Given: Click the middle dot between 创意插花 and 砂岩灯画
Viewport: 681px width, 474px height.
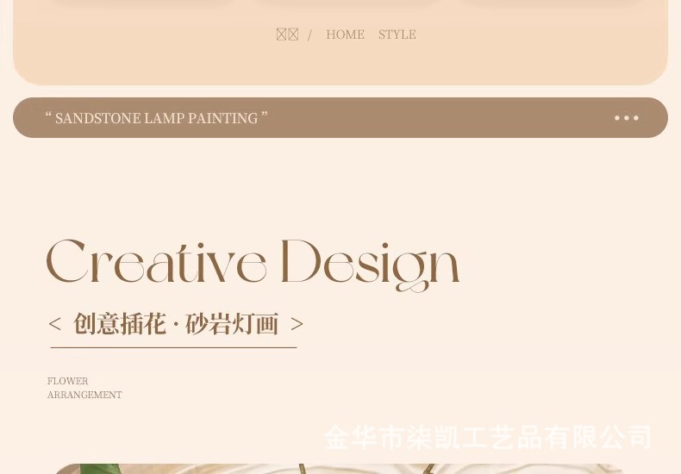Looking at the screenshot, I should [x=176, y=325].
